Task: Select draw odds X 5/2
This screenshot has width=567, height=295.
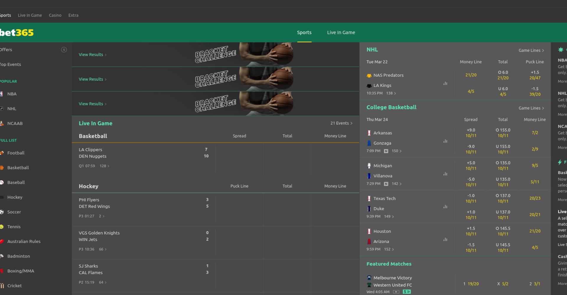Action: pyautogui.click(x=503, y=284)
